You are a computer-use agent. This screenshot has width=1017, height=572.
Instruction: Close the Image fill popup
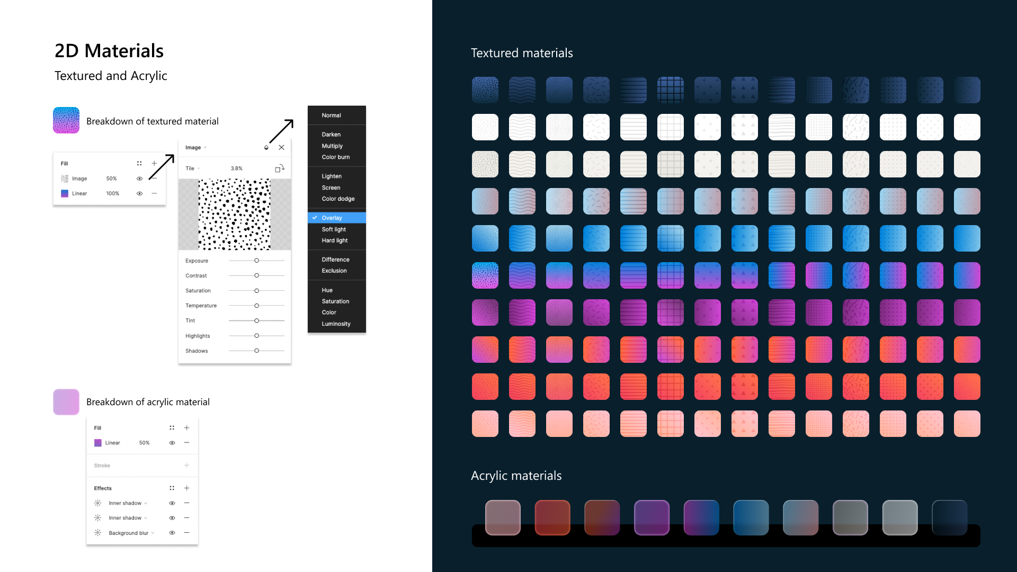tap(281, 148)
